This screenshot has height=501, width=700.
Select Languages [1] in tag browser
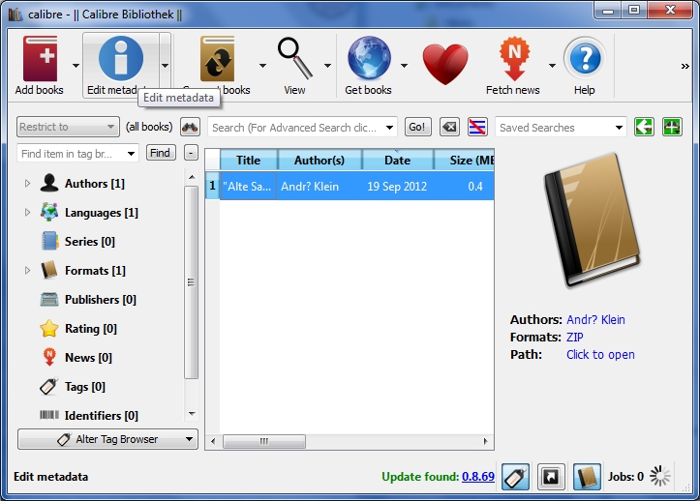click(102, 213)
